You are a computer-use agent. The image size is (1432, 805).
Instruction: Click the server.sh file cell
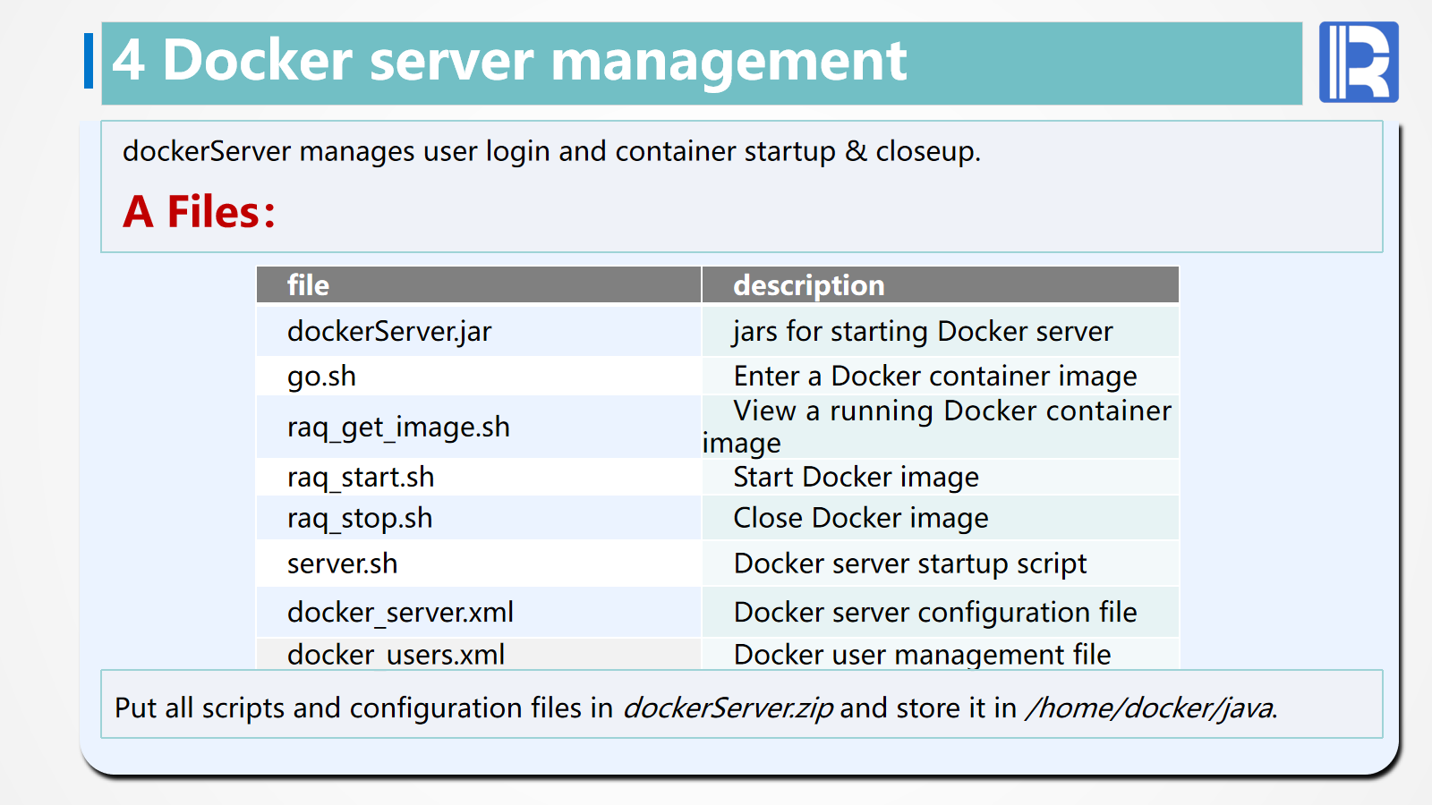(342, 564)
